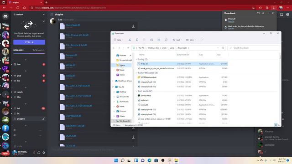Image resolution: width=292 pixels, height=164 pixels.
Task: Collapse the 'Today (2)' group
Action: 137,59
